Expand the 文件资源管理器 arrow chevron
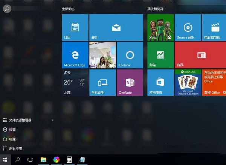The height and width of the screenshot is (165, 226). (x=53, y=120)
